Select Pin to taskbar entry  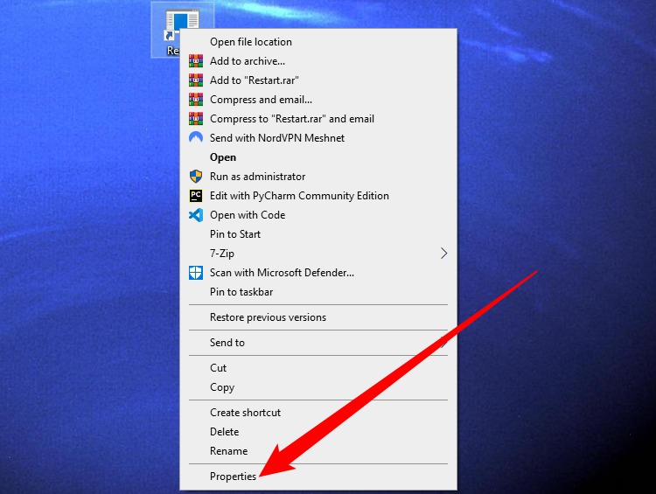[x=318, y=292]
